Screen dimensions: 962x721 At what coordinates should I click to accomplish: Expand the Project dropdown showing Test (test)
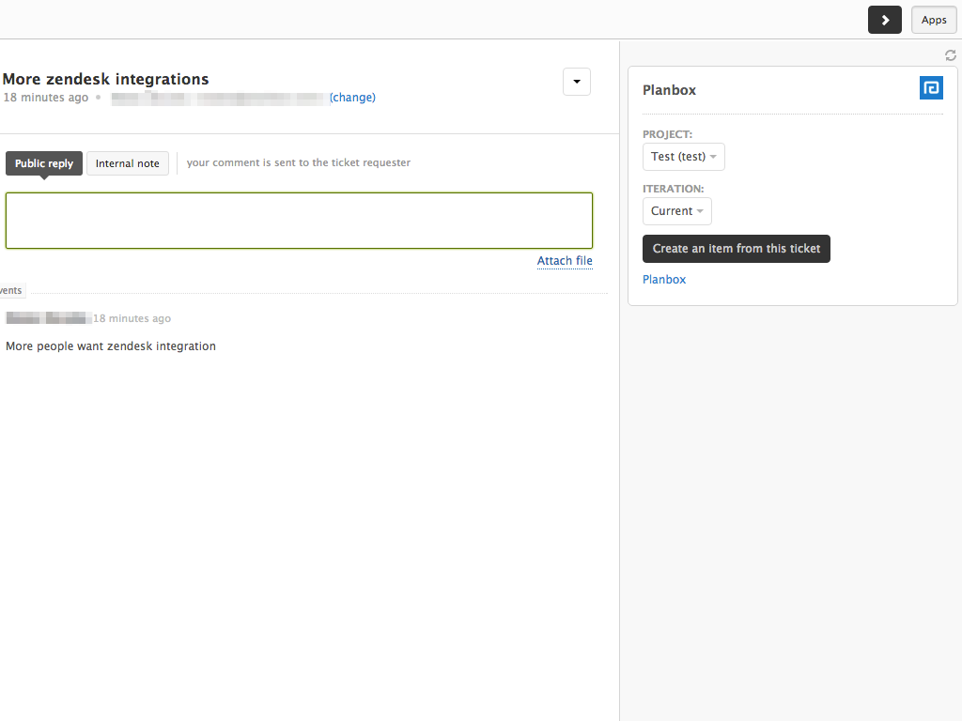coord(683,157)
